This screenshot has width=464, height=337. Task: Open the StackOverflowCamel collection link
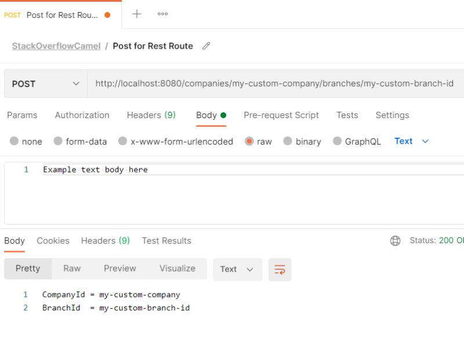56,46
